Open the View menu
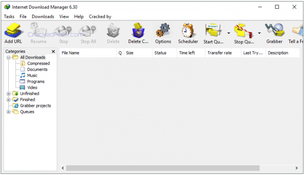Image resolution: width=305 pixels, height=175 pixels. coord(64,17)
